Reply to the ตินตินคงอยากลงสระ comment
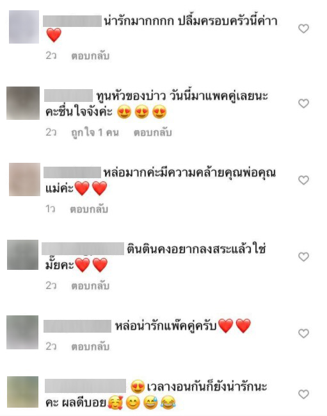Viewport: 327px width, 416px height. (x=90, y=286)
